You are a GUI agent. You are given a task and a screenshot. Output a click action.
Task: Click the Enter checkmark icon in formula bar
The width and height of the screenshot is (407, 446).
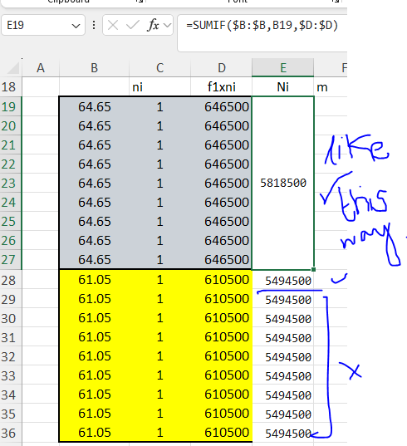pos(132,25)
